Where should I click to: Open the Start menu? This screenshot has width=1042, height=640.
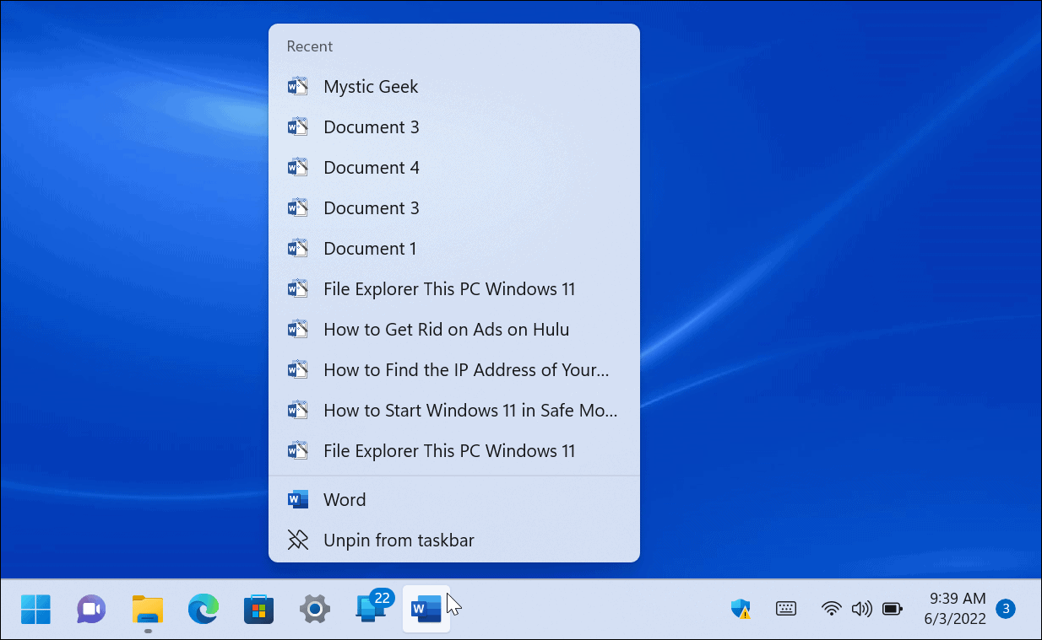pos(35,609)
